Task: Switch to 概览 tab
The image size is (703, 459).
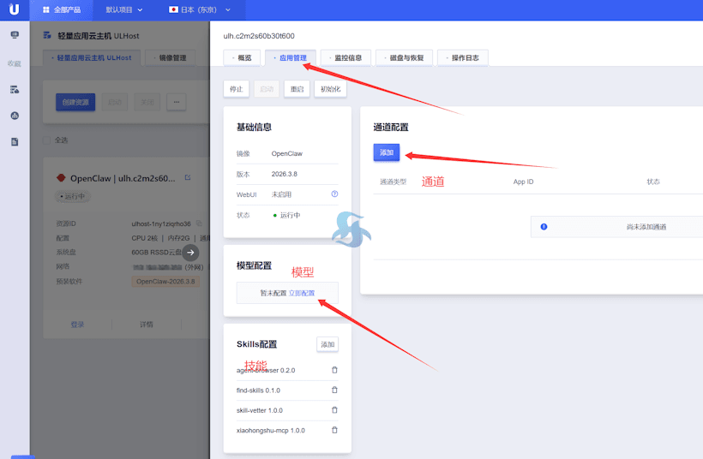Action: point(242,57)
